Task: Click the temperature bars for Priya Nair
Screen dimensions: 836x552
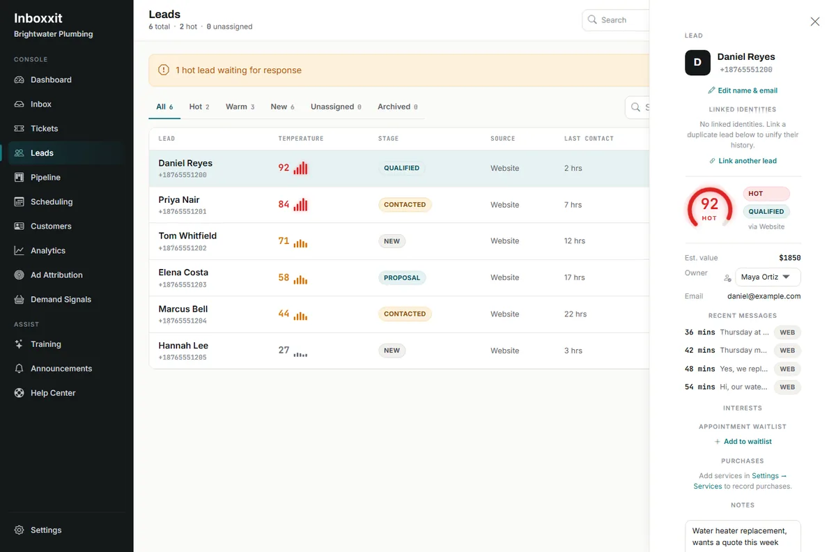Action: pyautogui.click(x=300, y=205)
